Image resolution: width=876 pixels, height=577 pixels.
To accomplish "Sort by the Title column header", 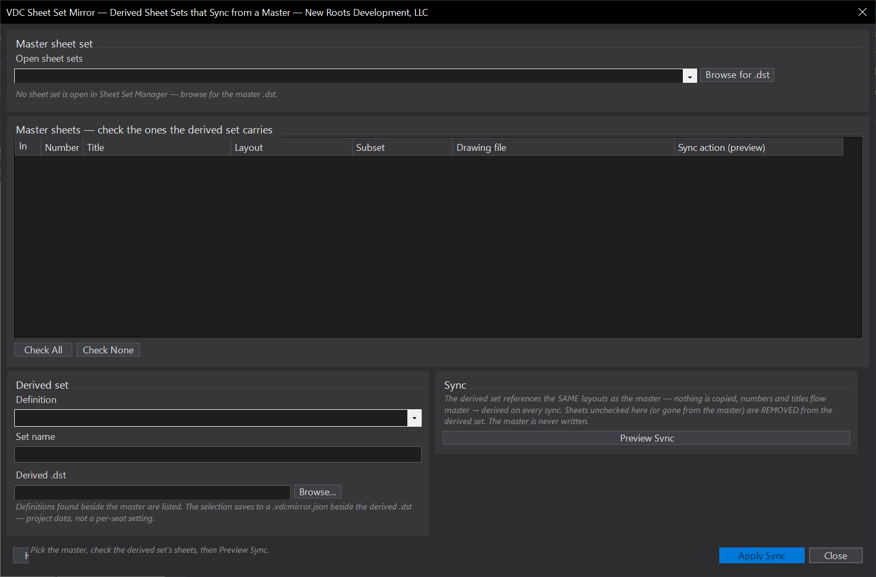I will (x=157, y=147).
